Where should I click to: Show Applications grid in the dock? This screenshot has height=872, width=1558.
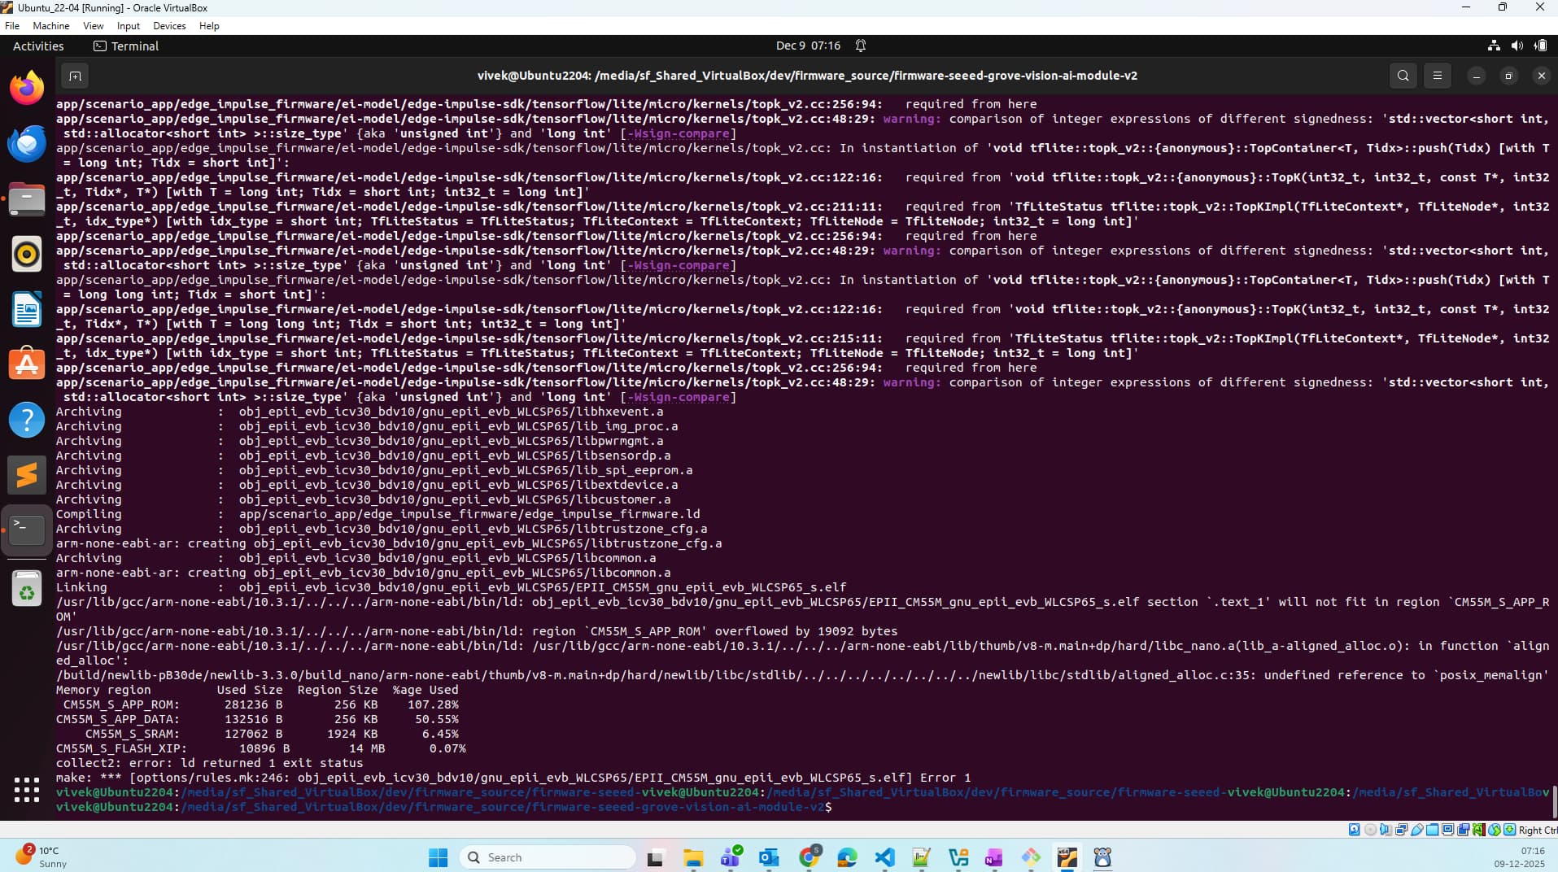pos(27,789)
